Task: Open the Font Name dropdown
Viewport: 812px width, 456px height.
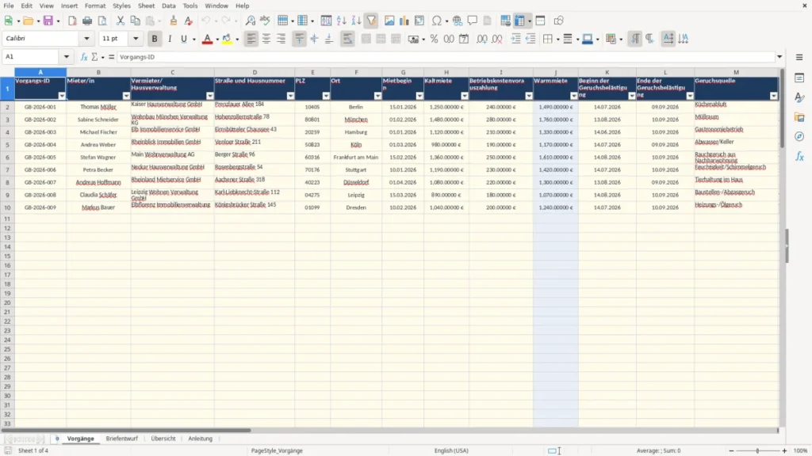Action: coord(86,38)
